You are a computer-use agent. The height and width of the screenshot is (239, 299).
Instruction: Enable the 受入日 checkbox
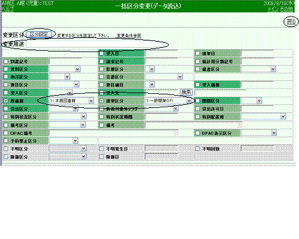102,53
